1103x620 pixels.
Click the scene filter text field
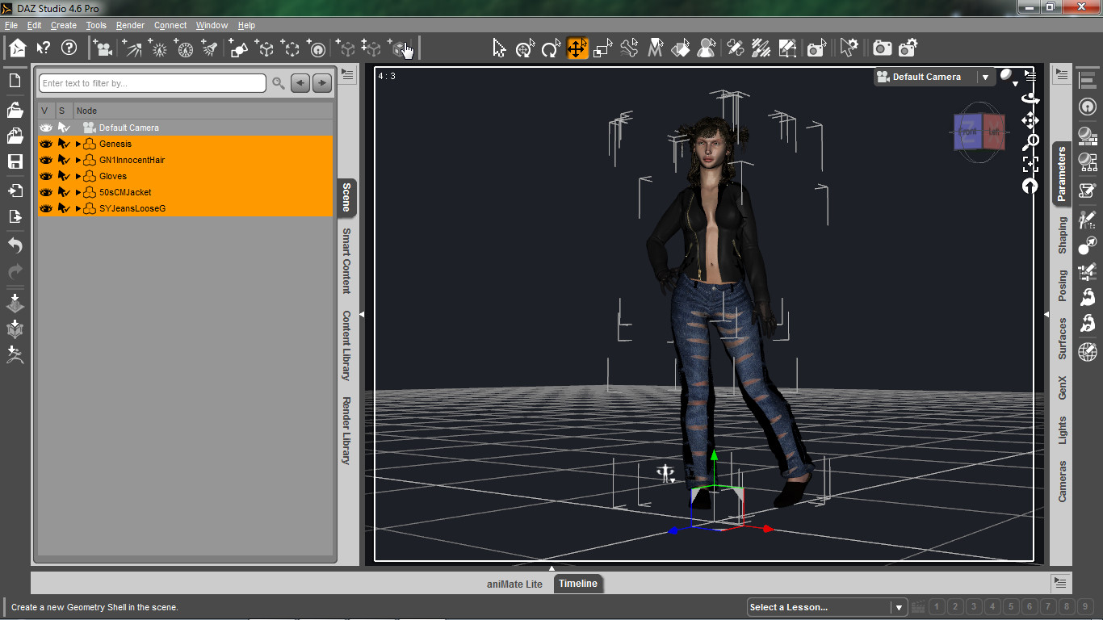pyautogui.click(x=153, y=83)
